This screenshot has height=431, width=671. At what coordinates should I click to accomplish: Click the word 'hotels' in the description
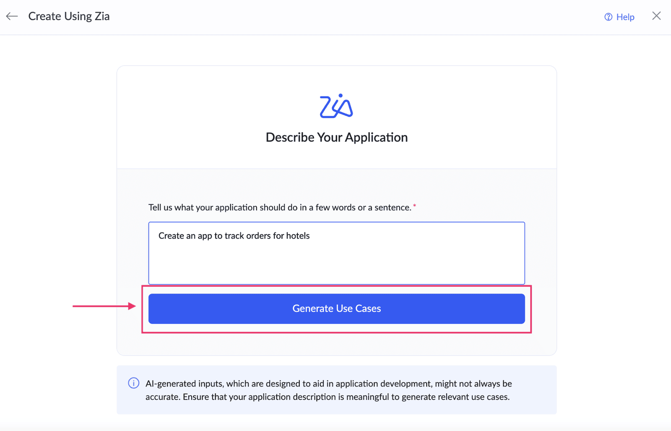pos(298,236)
